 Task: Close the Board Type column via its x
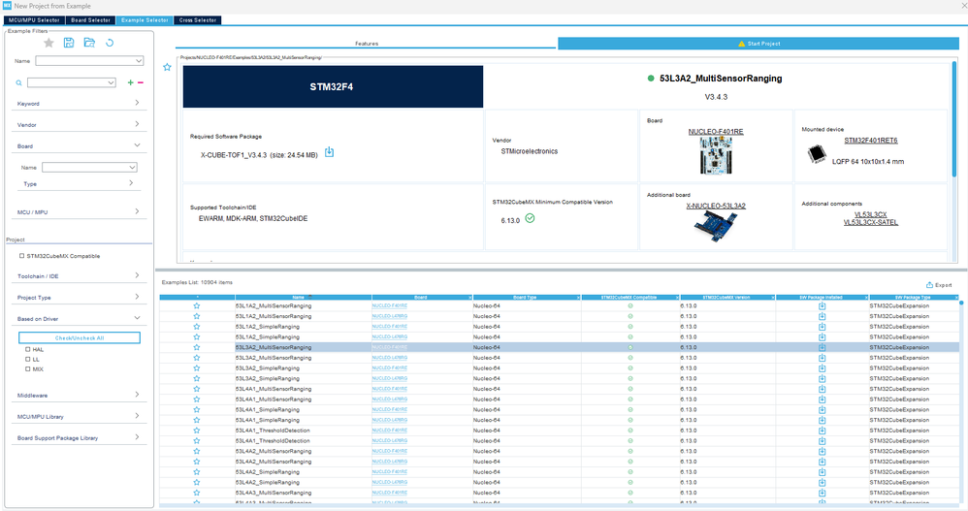[x=578, y=298]
